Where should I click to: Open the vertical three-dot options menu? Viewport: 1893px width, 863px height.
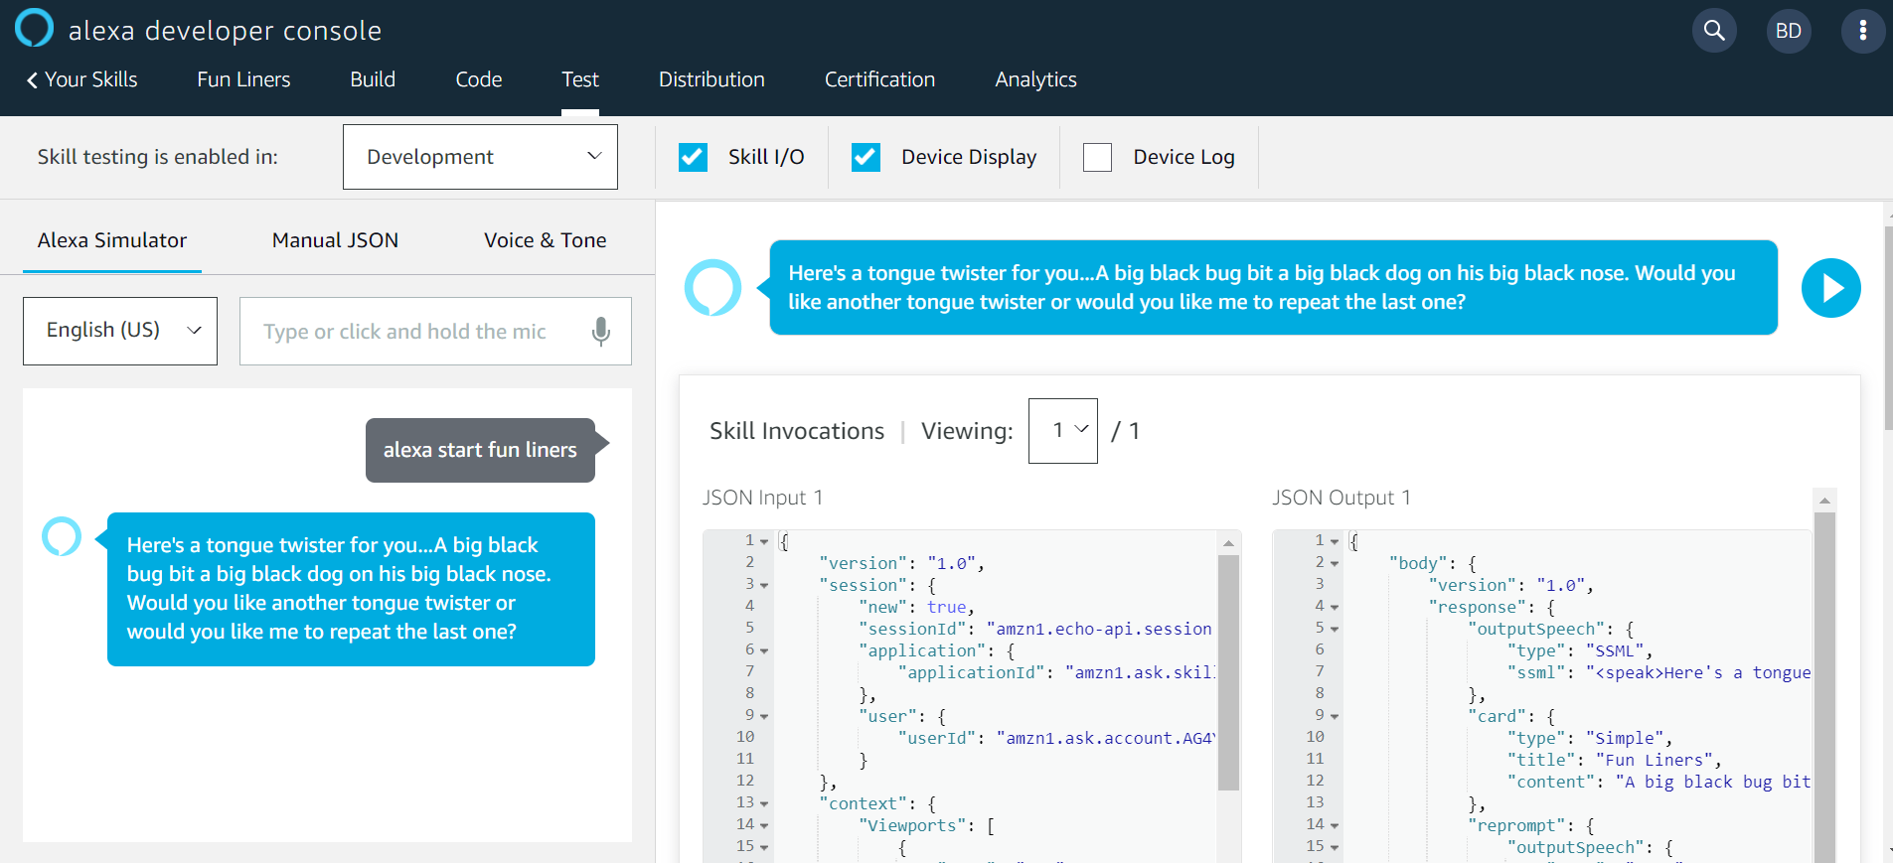[1862, 31]
